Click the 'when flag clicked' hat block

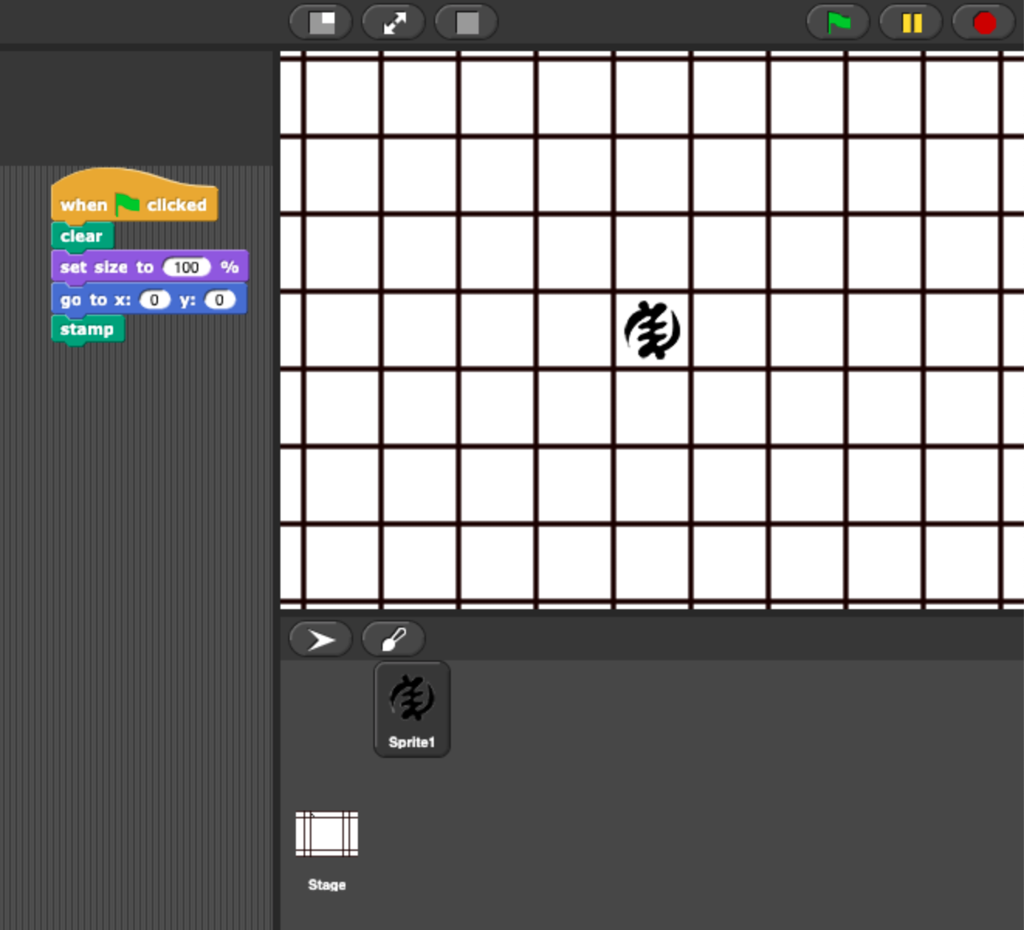tap(85, 205)
